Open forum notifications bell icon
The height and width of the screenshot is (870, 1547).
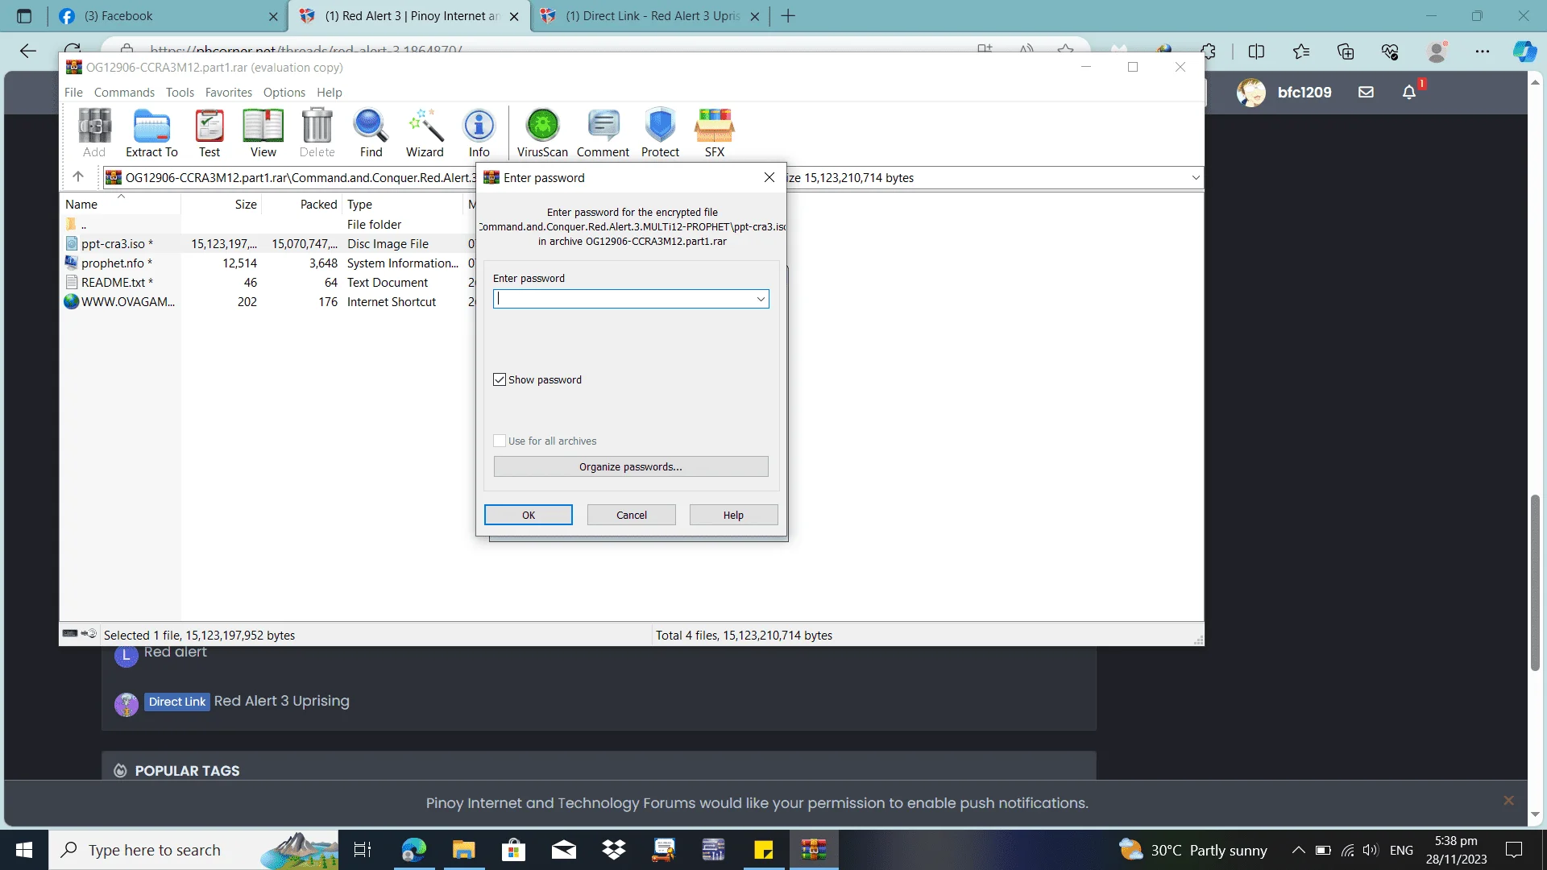click(x=1409, y=92)
